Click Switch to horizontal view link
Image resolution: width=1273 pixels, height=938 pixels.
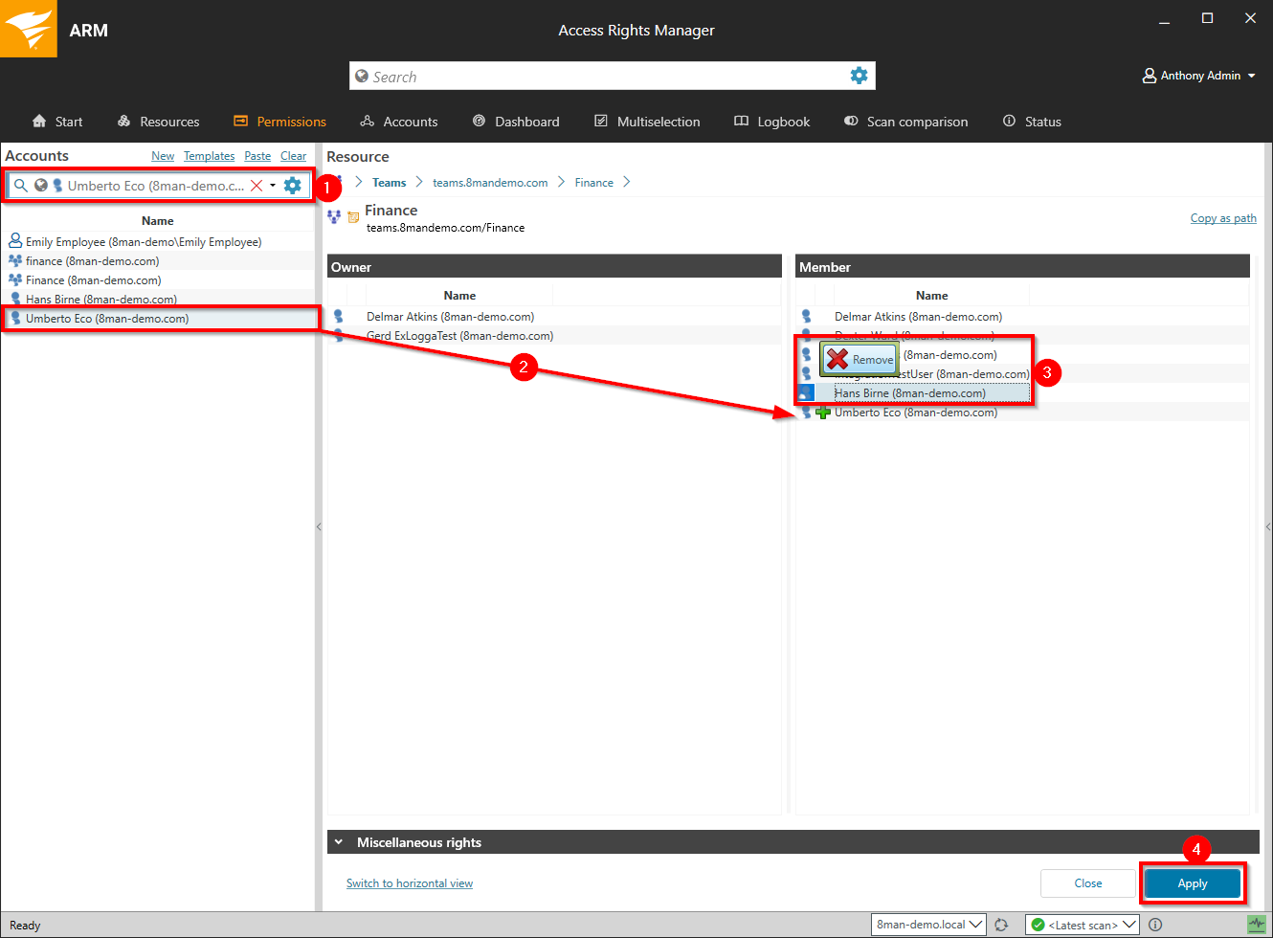[x=409, y=883]
